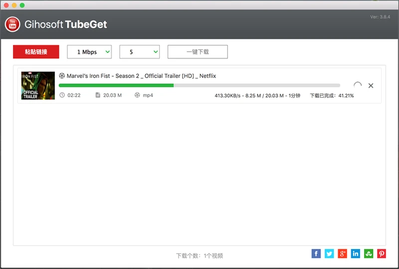Share on Facebook icon

tap(316, 254)
